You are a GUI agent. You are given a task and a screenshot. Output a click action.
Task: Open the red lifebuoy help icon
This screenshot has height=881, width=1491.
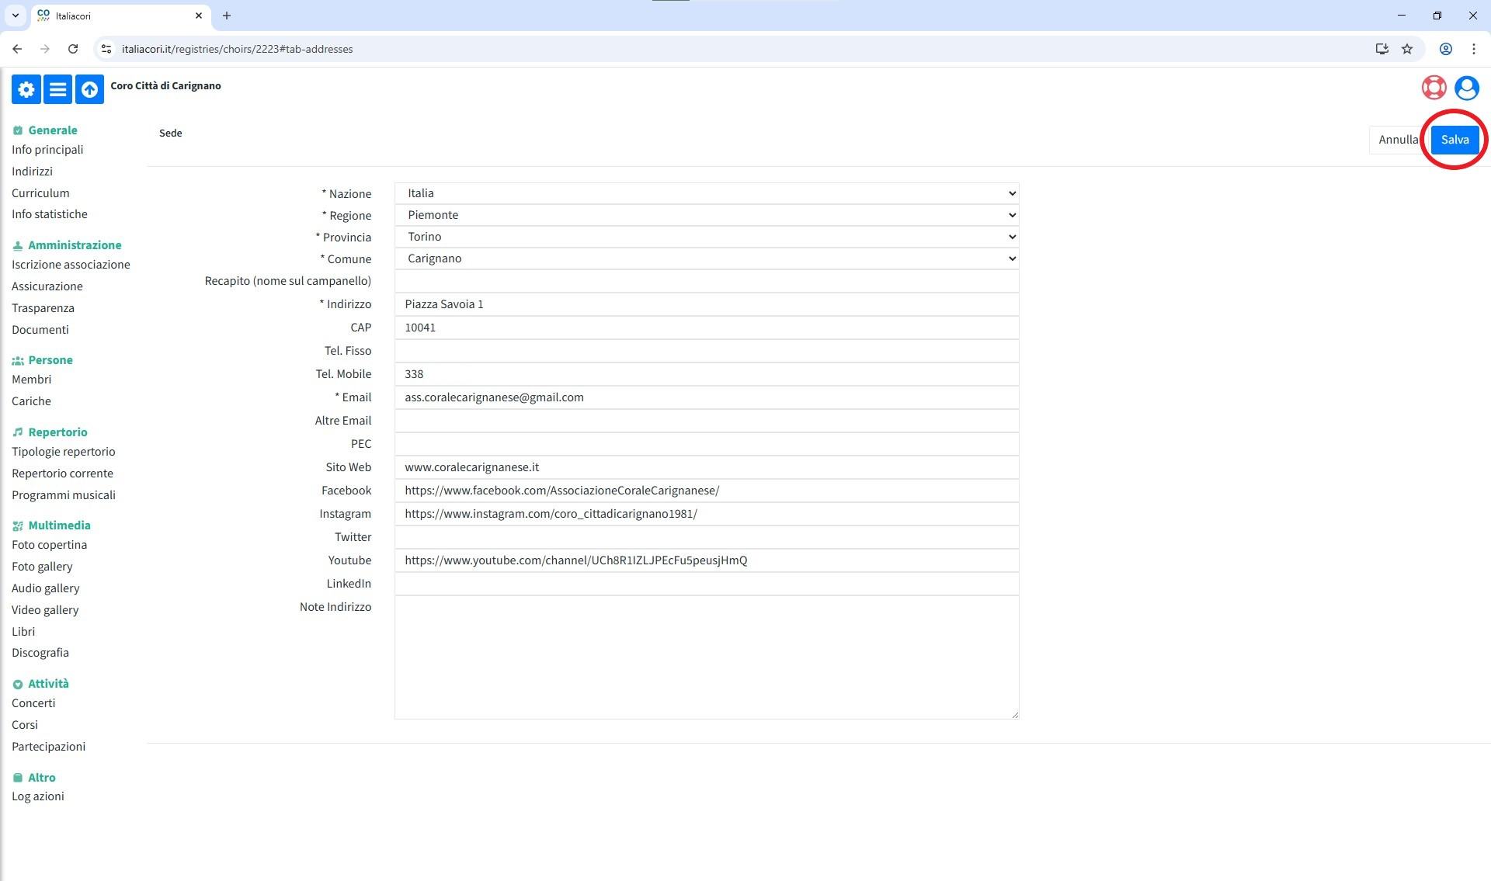[1434, 88]
